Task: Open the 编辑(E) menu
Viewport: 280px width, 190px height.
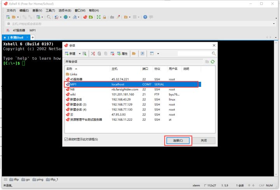Action: pyautogui.click(x=24, y=10)
